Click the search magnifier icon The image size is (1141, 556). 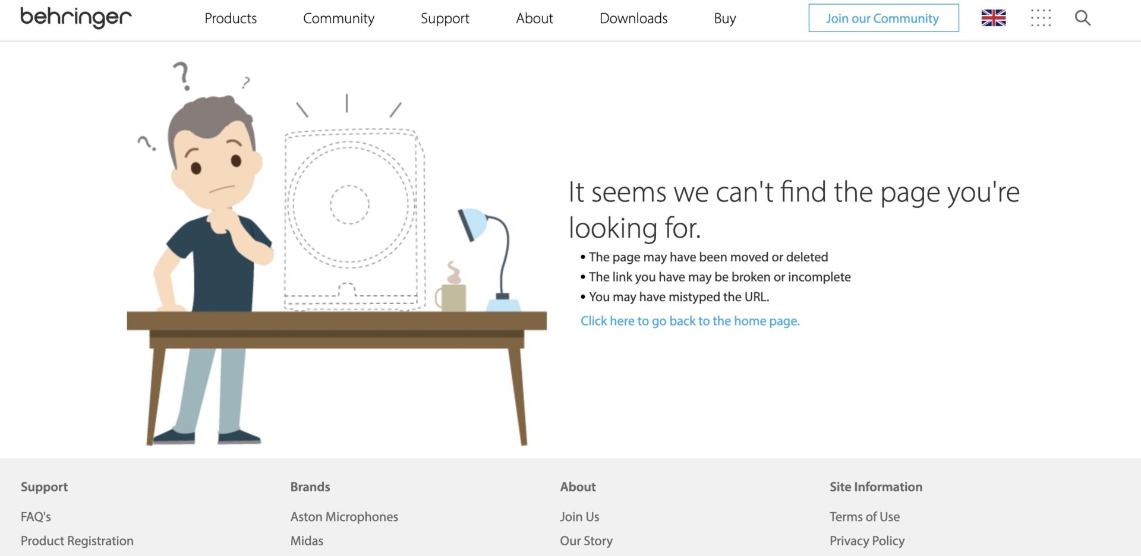[x=1082, y=18]
